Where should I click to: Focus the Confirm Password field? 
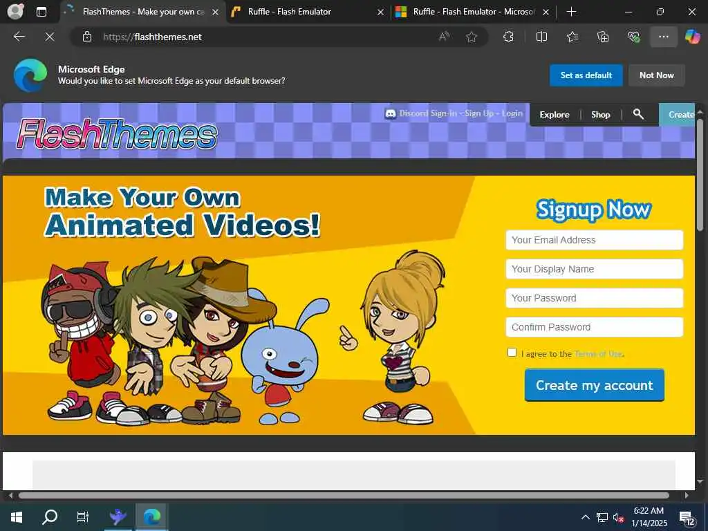click(x=594, y=327)
